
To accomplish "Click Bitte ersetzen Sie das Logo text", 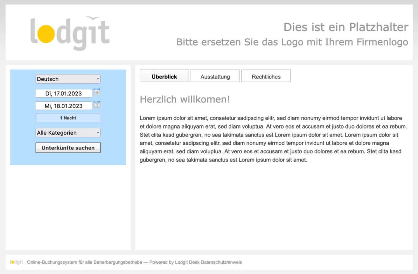I will tap(292, 42).
